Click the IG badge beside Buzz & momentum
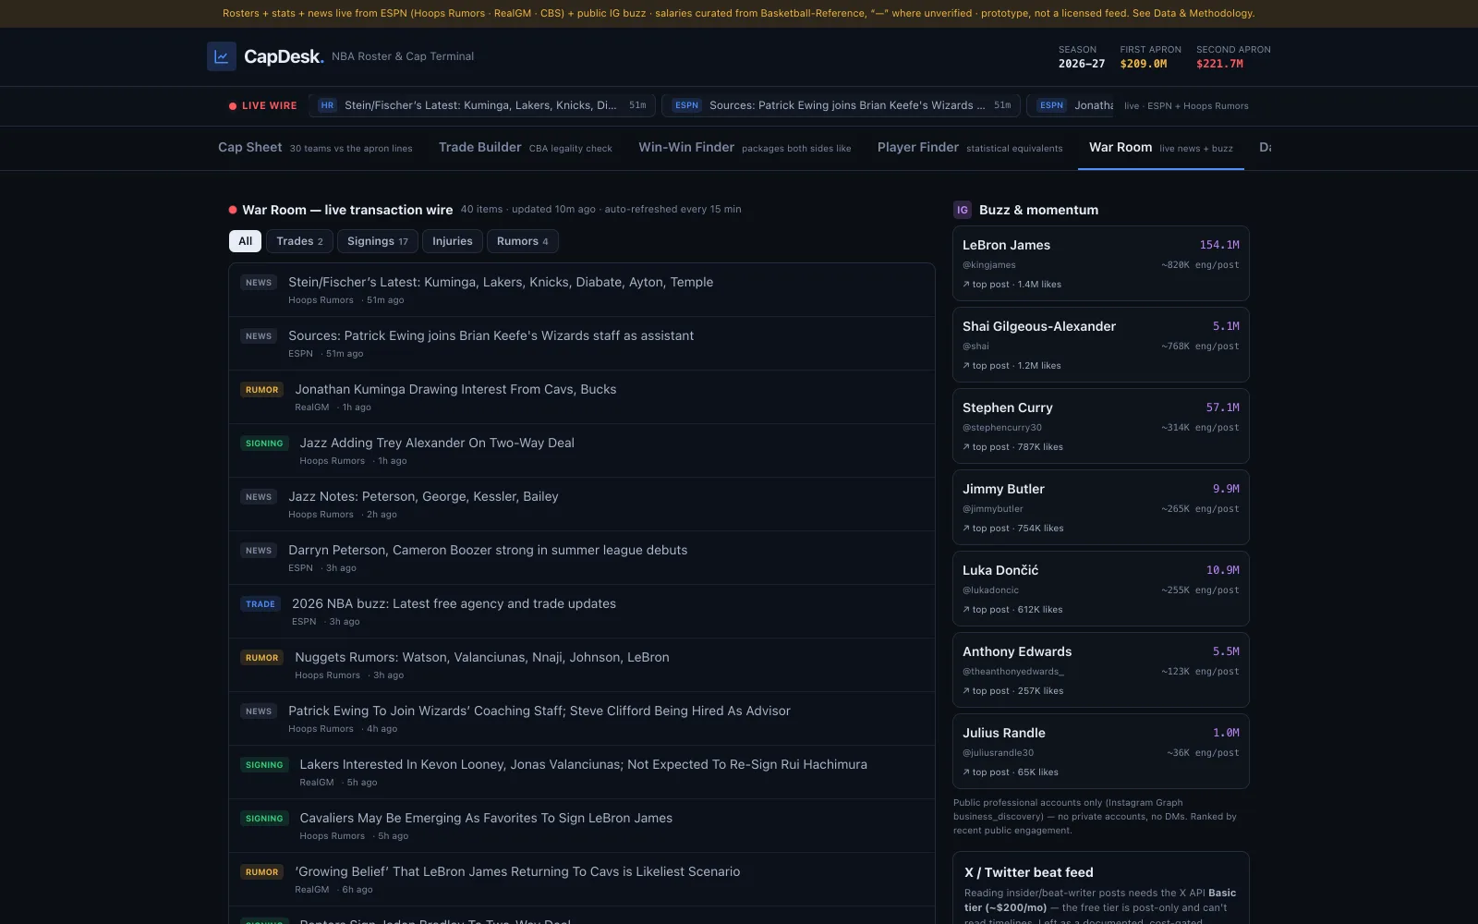Image resolution: width=1478 pixels, height=924 pixels. point(963,210)
